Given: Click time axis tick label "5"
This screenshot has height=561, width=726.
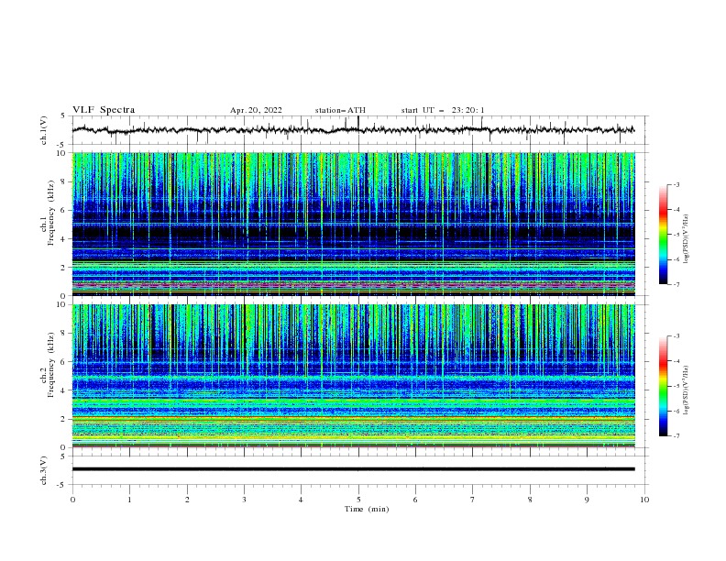Looking at the screenshot, I should click(x=358, y=500).
